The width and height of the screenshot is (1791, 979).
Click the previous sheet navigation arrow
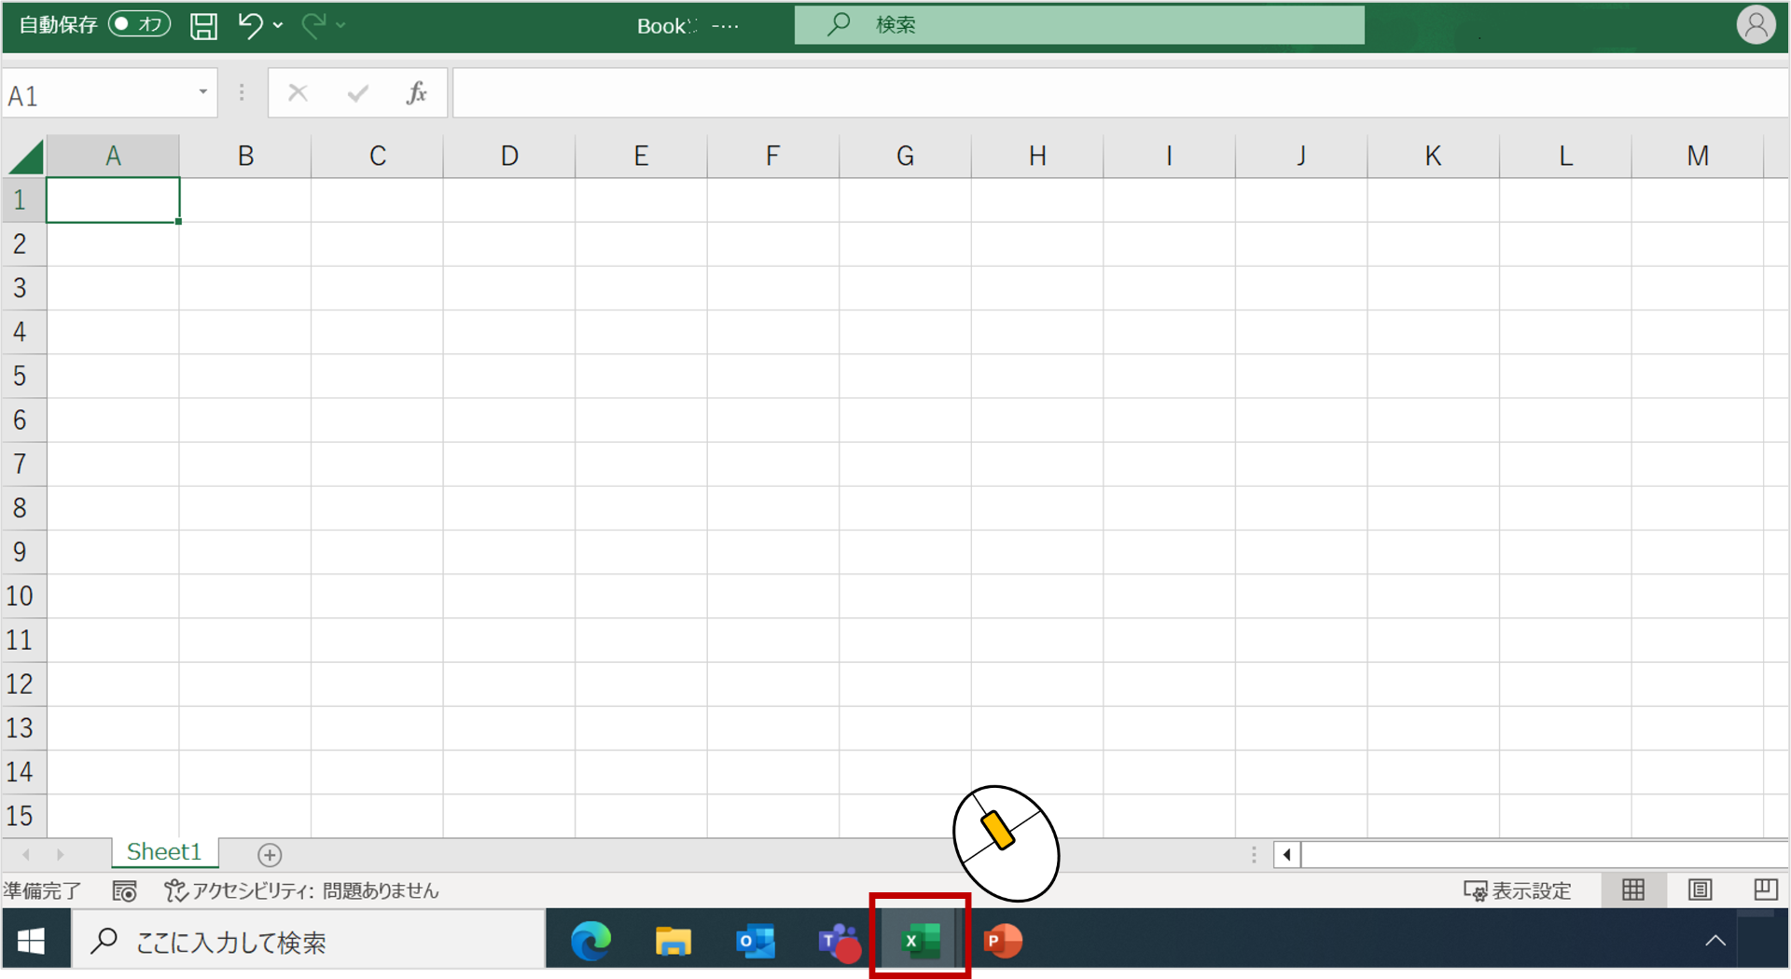(x=26, y=854)
